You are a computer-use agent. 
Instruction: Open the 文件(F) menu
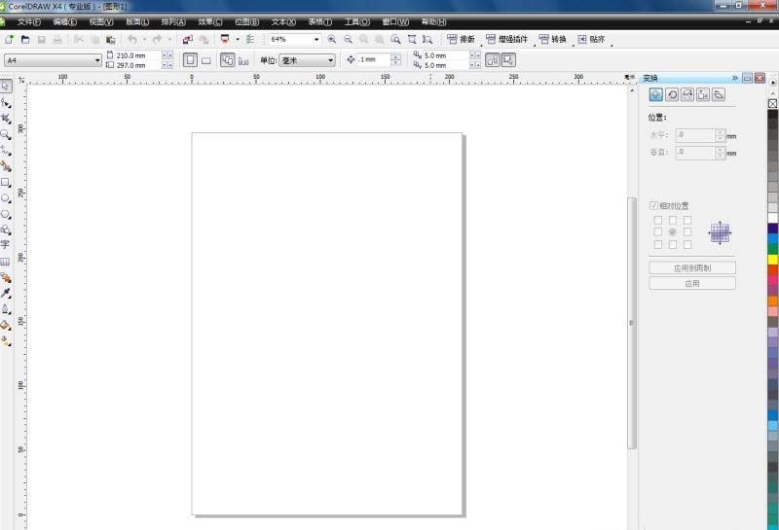tap(29, 21)
